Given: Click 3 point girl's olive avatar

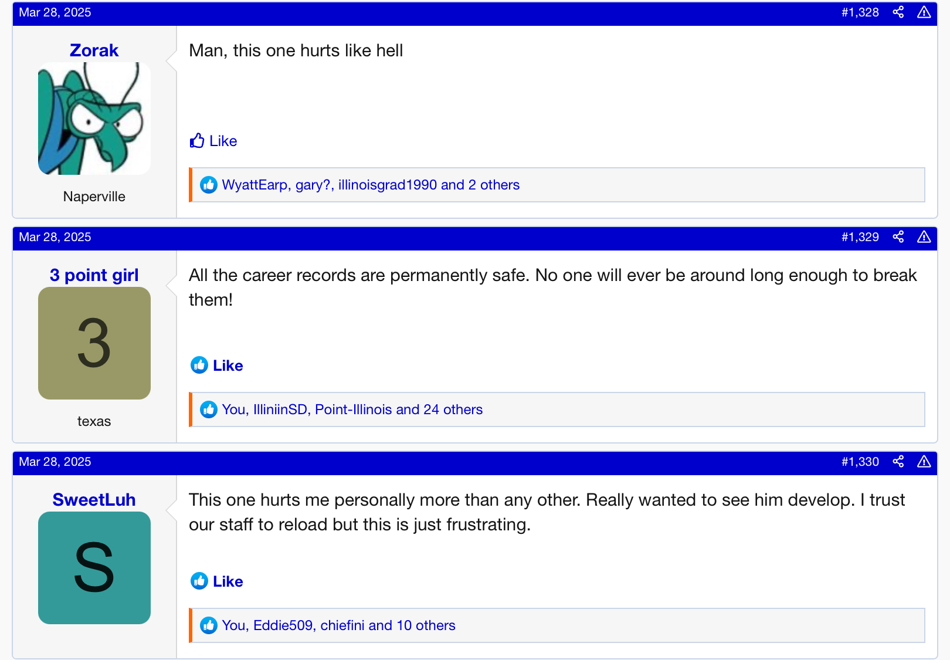Looking at the screenshot, I should (94, 343).
